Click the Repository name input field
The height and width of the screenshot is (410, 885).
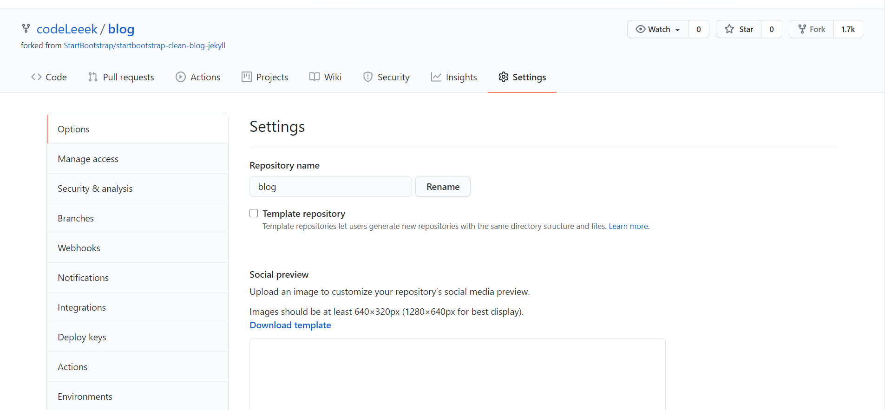click(x=331, y=187)
